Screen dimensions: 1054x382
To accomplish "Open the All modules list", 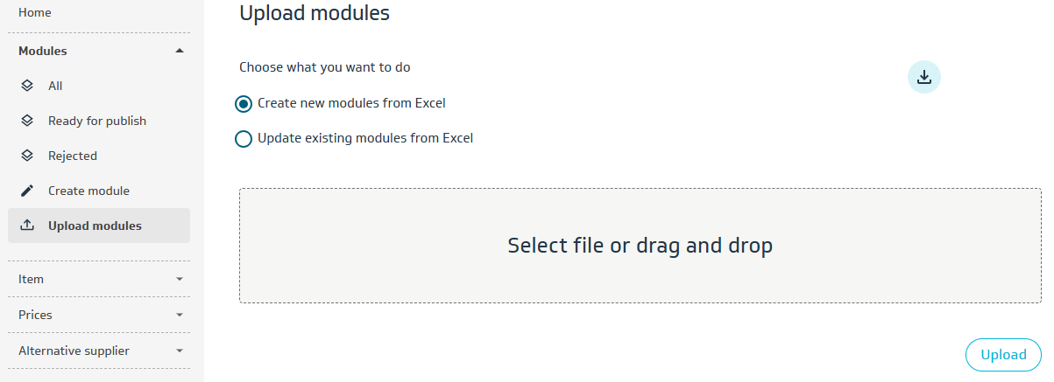I will [x=55, y=86].
